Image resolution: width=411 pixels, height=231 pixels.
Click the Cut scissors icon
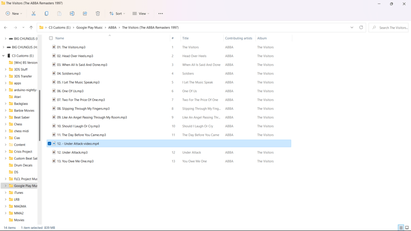tap(34, 14)
